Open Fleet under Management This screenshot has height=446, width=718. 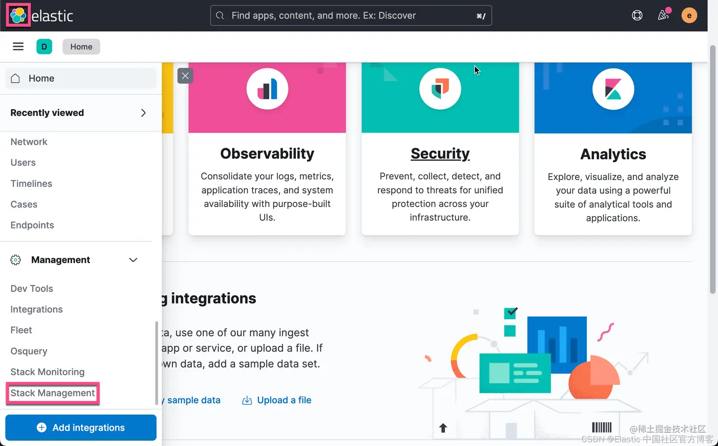pyautogui.click(x=21, y=330)
